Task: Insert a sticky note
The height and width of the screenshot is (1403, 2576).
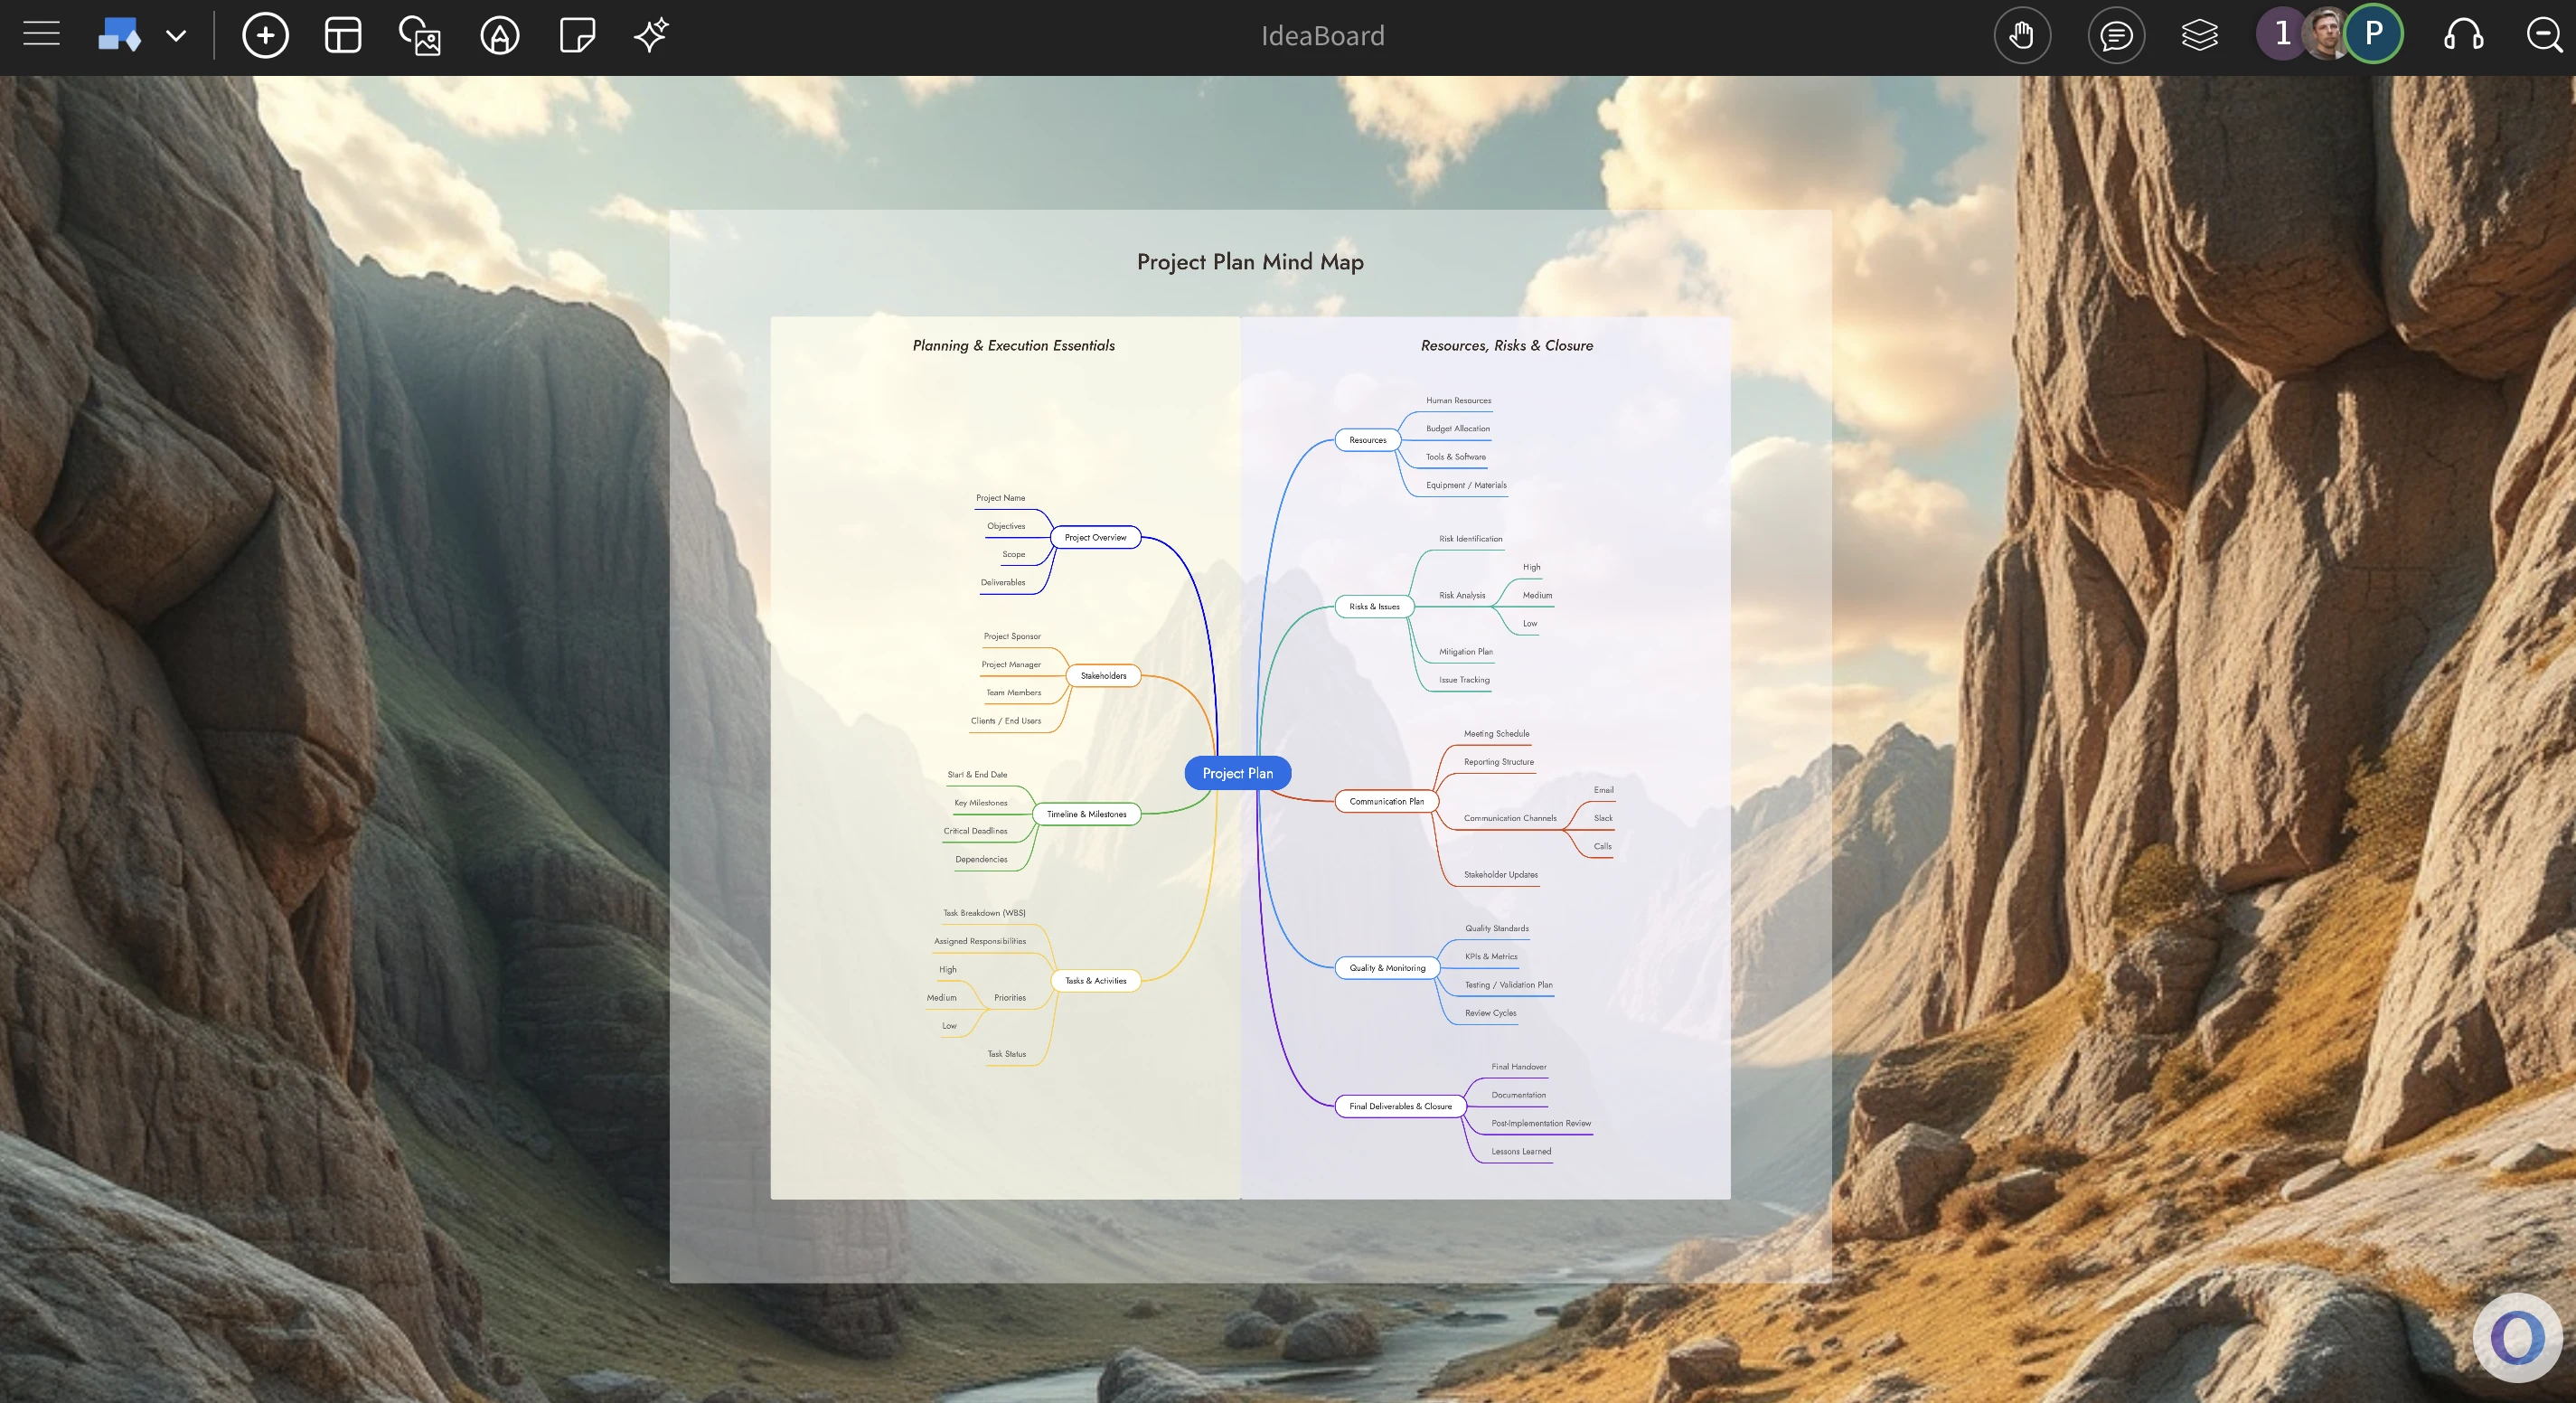Action: [x=576, y=35]
